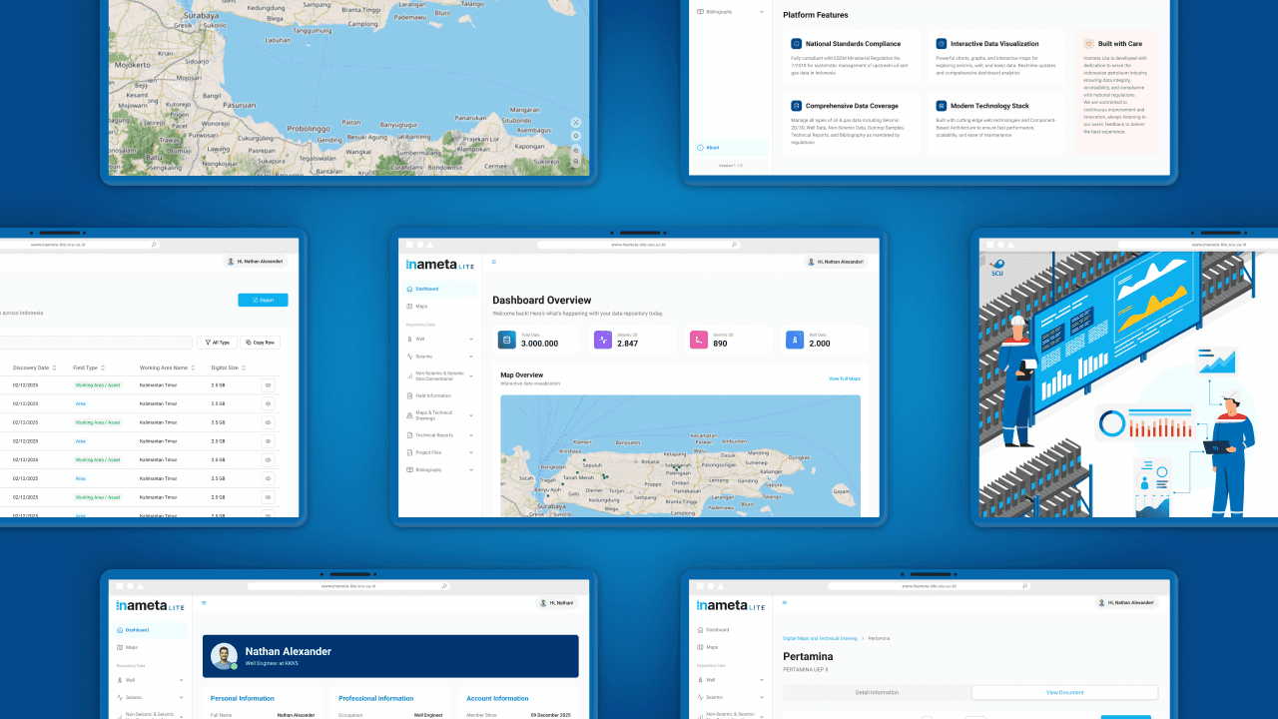
Task: Click the search field in the data table window
Action: tap(96, 343)
